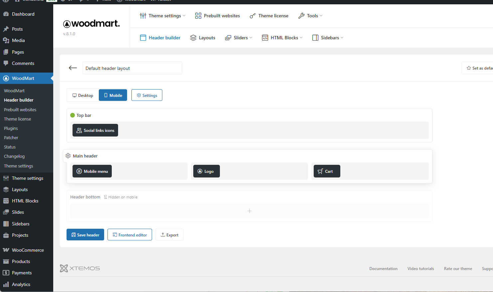Click the Dashboard icon in sidebar

[6, 14]
